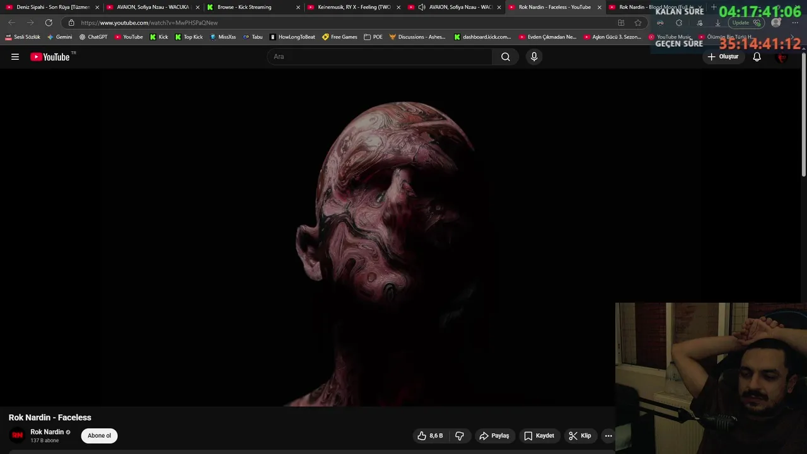Open the Tabu bookmark
The width and height of the screenshot is (807, 454).
pyautogui.click(x=253, y=37)
